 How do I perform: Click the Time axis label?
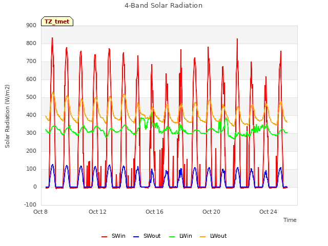(x=290, y=220)
